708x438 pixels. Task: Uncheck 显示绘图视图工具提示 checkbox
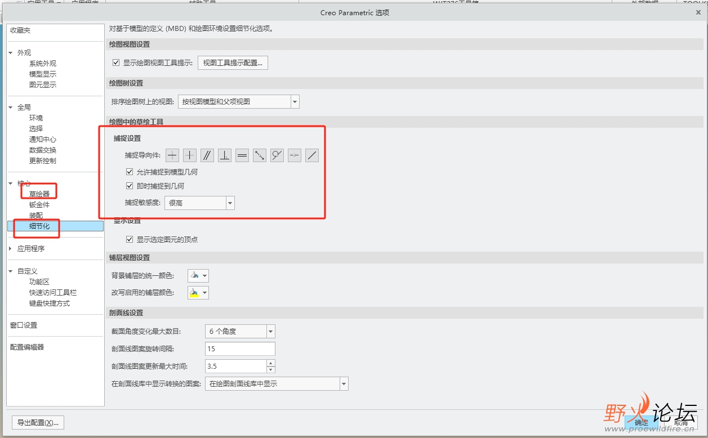(x=116, y=62)
